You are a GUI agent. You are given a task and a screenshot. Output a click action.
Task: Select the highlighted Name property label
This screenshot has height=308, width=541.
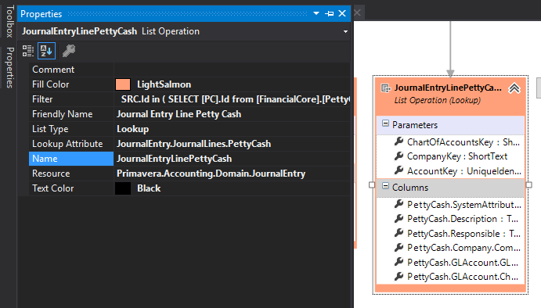(x=71, y=159)
